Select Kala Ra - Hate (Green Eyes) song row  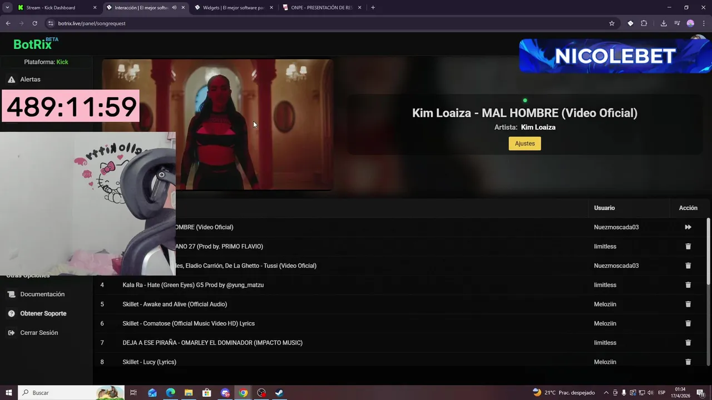193,285
